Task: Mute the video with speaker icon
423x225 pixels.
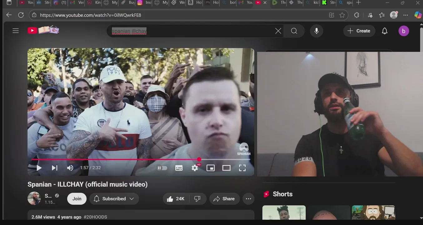Action: click(70, 168)
